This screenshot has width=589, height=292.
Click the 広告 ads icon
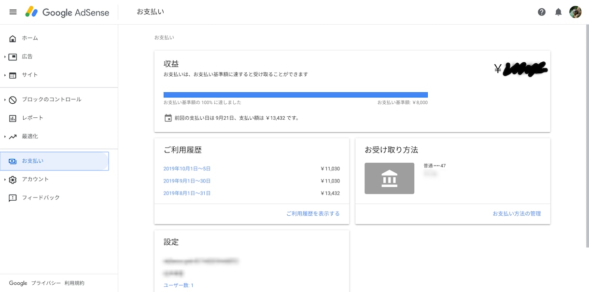pos(13,56)
